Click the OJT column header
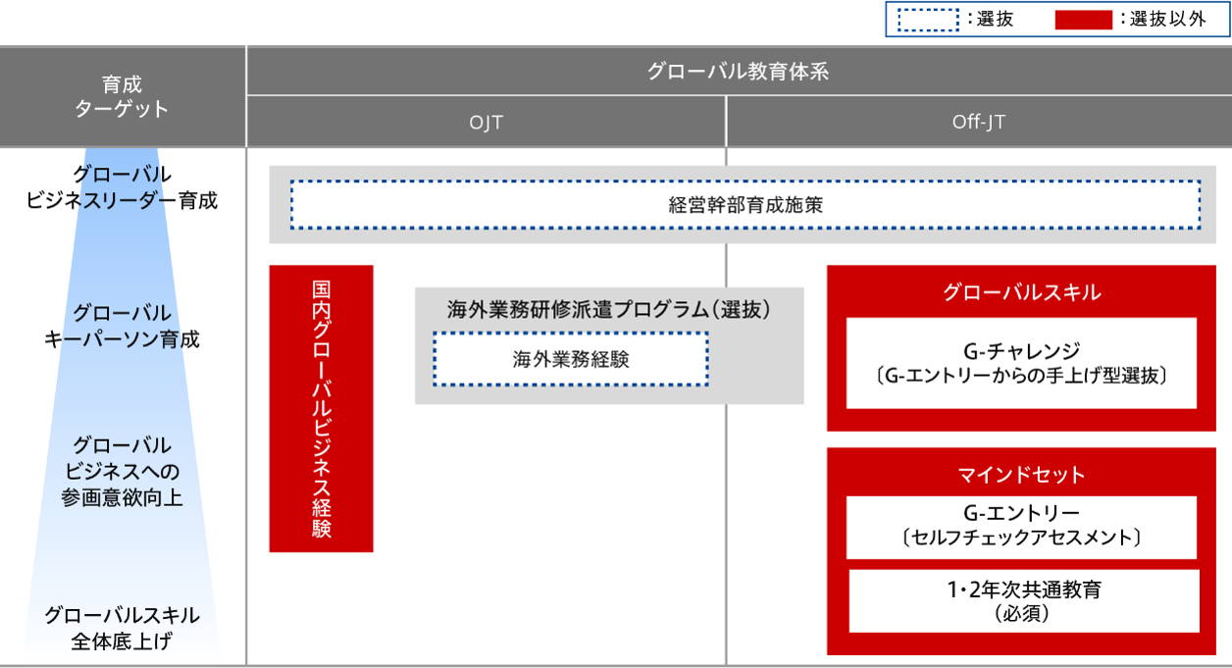Screen dimensions: 1232x668 click(486, 122)
